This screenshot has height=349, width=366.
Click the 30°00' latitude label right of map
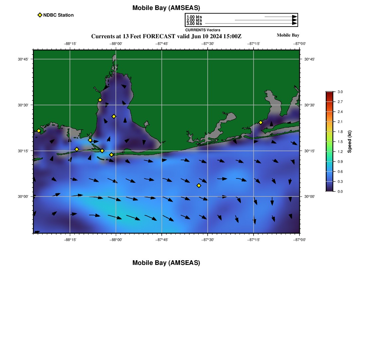pos(309,196)
